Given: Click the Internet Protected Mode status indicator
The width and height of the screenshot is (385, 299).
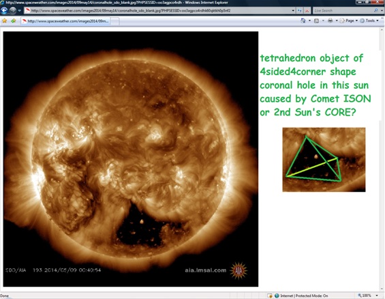Looking at the screenshot, I should [x=301, y=296].
